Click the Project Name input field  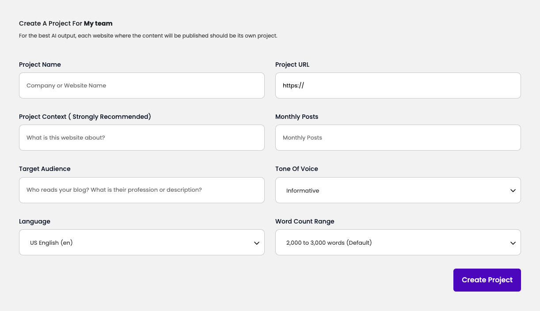point(141,86)
